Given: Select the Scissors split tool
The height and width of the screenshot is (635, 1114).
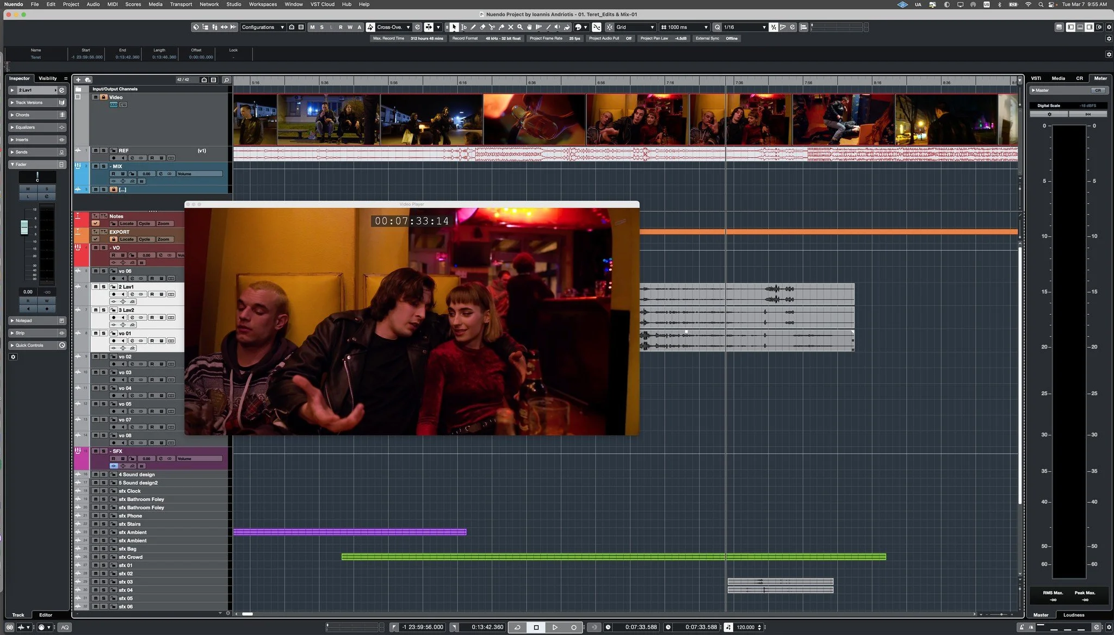Looking at the screenshot, I should 492,27.
